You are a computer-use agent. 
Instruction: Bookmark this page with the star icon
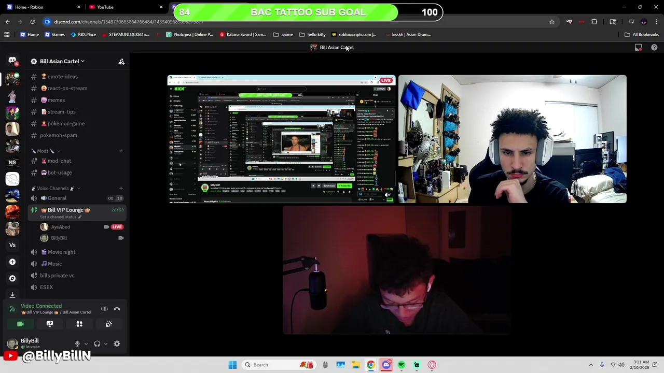[552, 22]
